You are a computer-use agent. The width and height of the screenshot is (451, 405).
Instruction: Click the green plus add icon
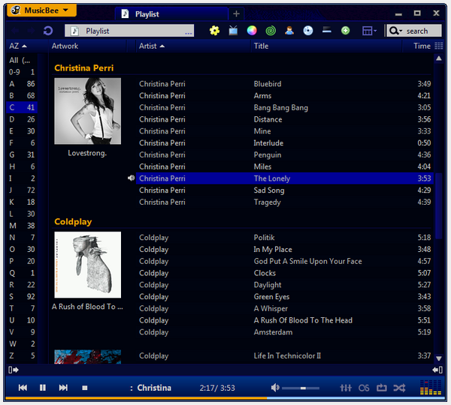(x=346, y=31)
